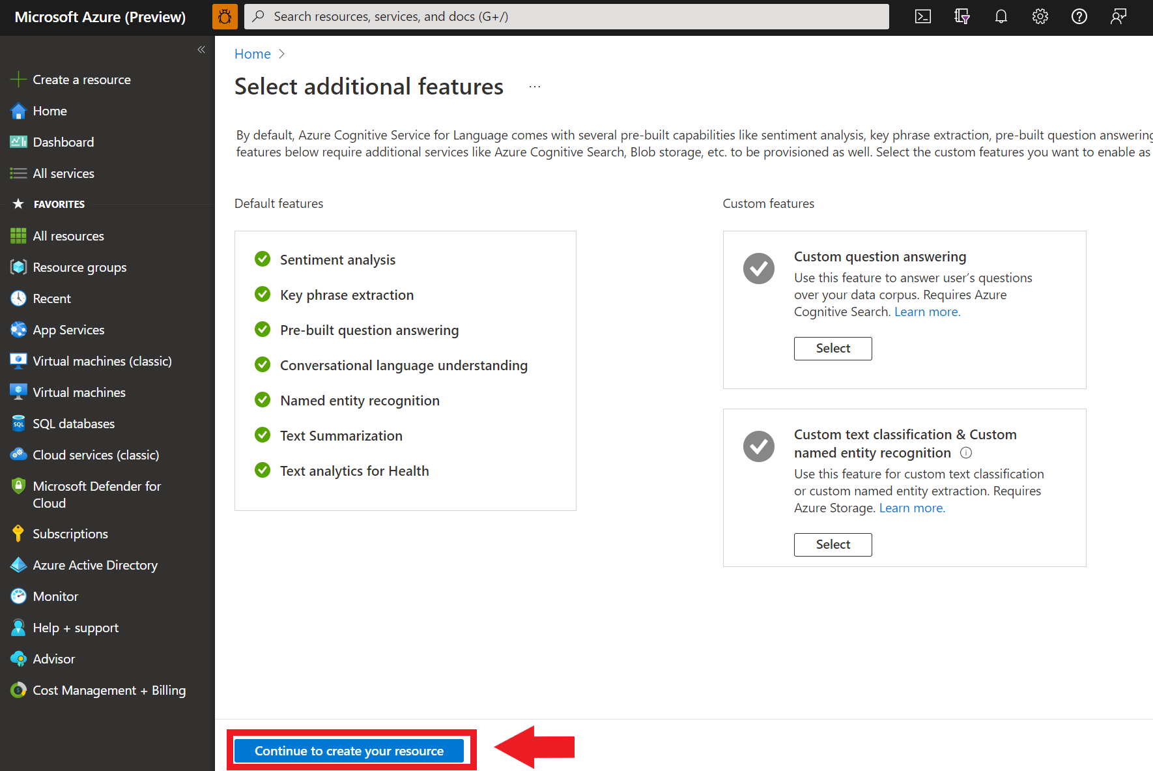The height and width of the screenshot is (771, 1153).
Task: Click the Cost Management + Billing icon
Action: (x=18, y=690)
